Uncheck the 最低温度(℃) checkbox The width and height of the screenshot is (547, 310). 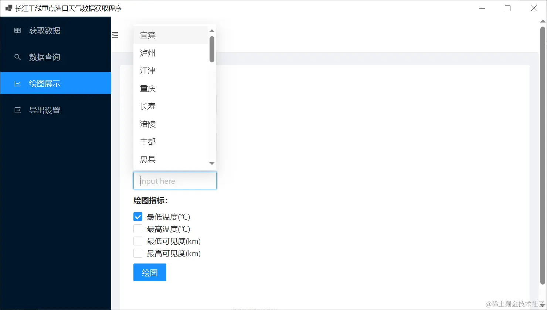coord(138,217)
